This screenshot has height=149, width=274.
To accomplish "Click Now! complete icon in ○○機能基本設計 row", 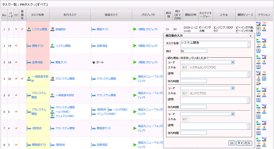I will [x=258, y=73].
